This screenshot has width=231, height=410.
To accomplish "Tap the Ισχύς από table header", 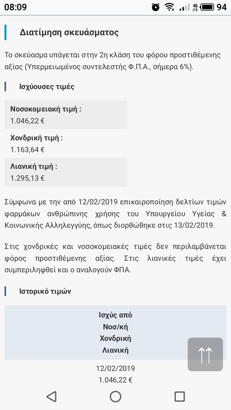I will pyautogui.click(x=116, y=315).
